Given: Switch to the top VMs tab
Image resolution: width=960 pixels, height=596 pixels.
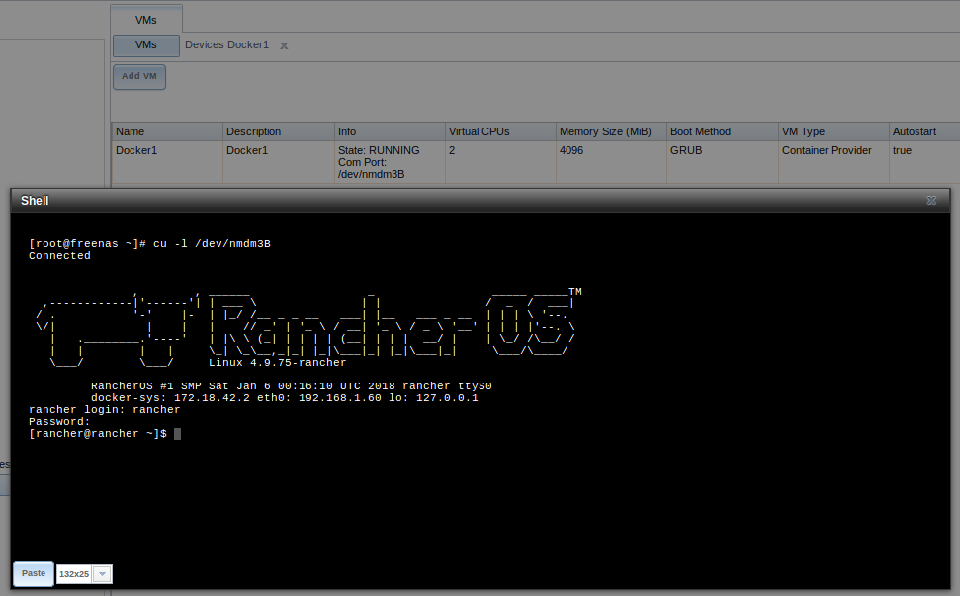Looking at the screenshot, I should [x=145, y=20].
